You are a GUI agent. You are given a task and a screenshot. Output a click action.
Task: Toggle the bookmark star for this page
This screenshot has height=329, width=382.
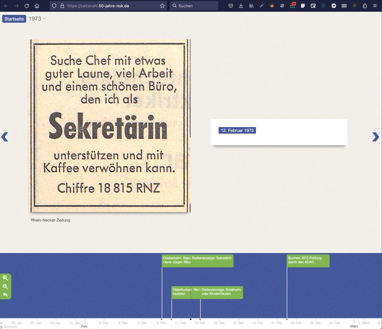point(162,6)
